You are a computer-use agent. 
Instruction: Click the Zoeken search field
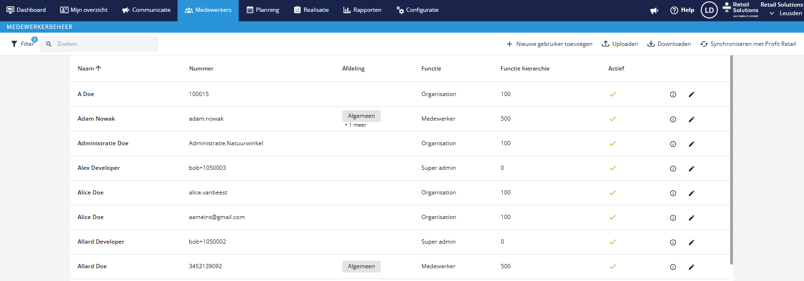coord(99,44)
